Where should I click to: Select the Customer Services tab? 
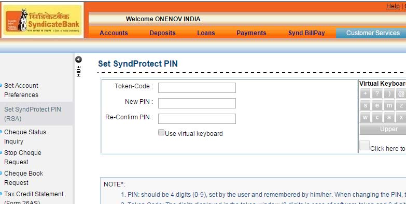click(373, 33)
